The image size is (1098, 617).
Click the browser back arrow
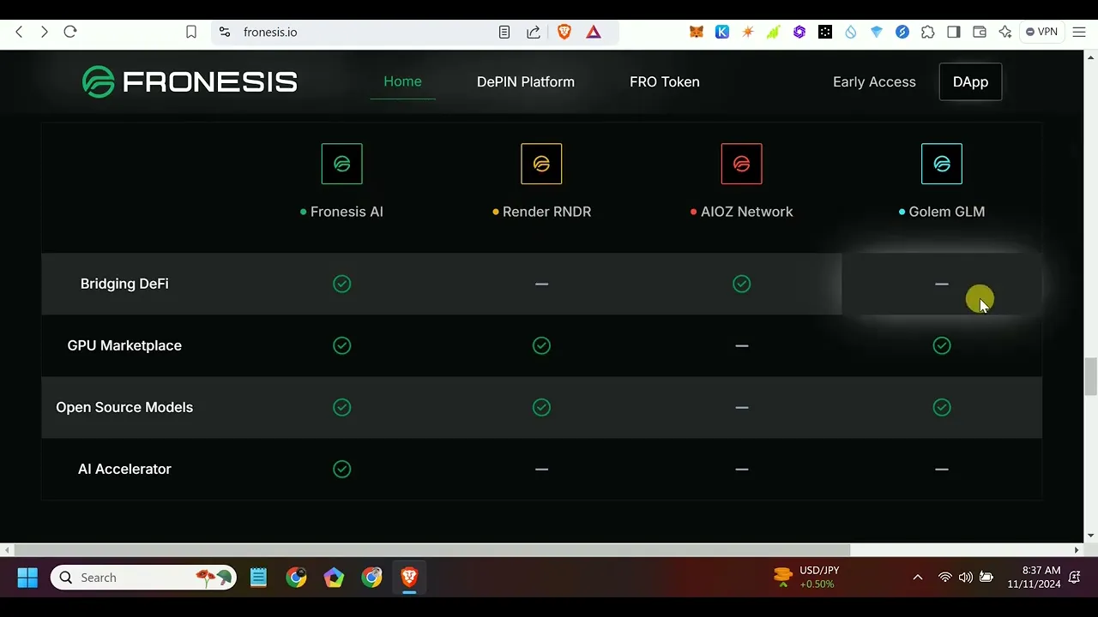(x=19, y=32)
